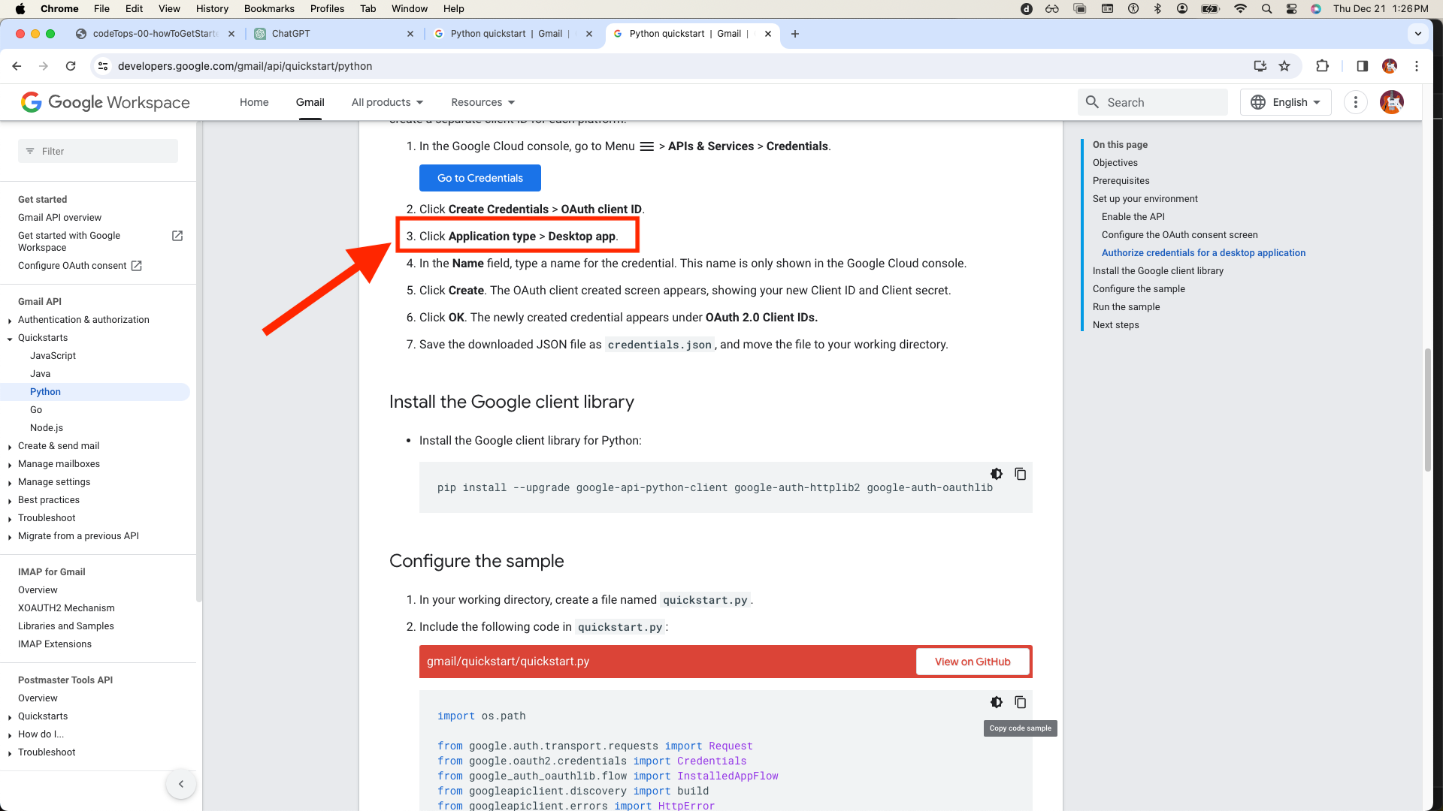Click the external link icon beside Configure OAuth consent

click(136, 266)
